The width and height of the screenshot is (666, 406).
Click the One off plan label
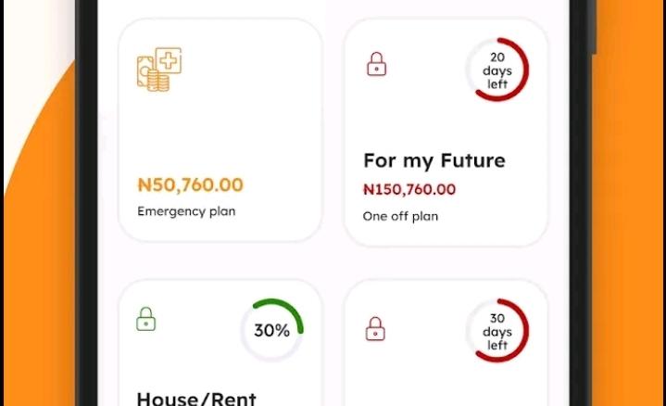click(x=400, y=216)
